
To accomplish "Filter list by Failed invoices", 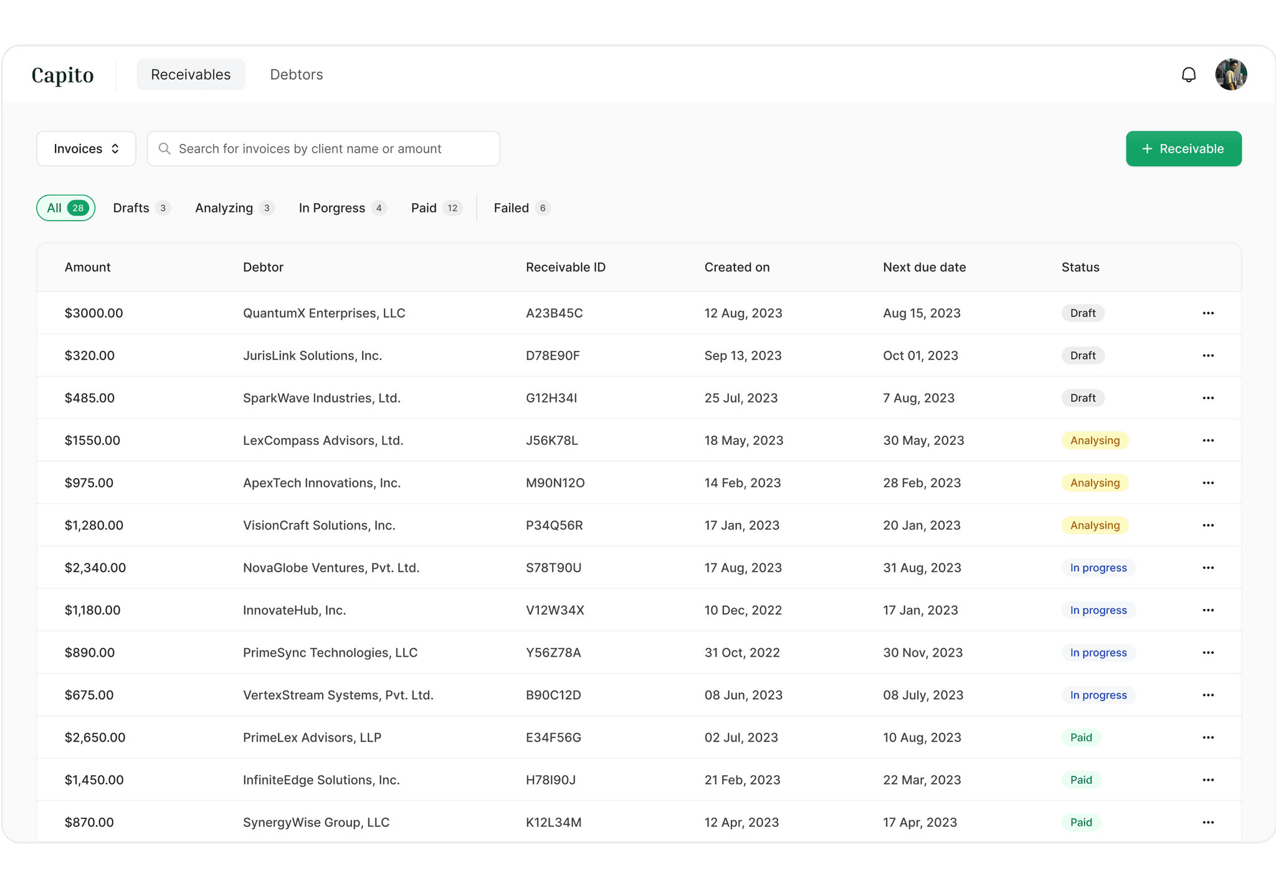I will 521,208.
